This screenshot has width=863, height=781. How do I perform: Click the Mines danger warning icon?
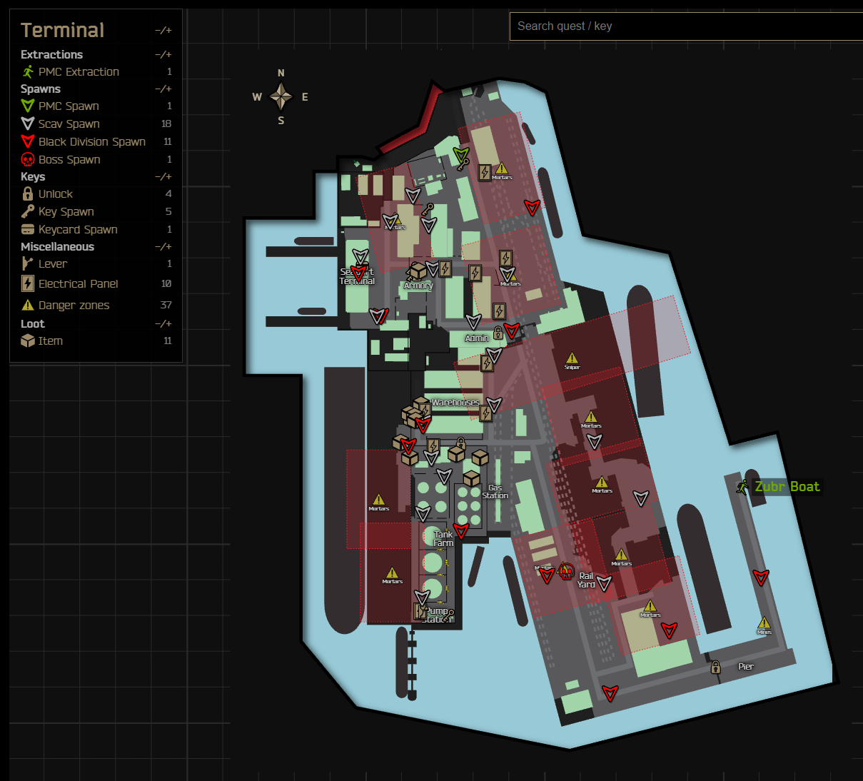coord(764,623)
